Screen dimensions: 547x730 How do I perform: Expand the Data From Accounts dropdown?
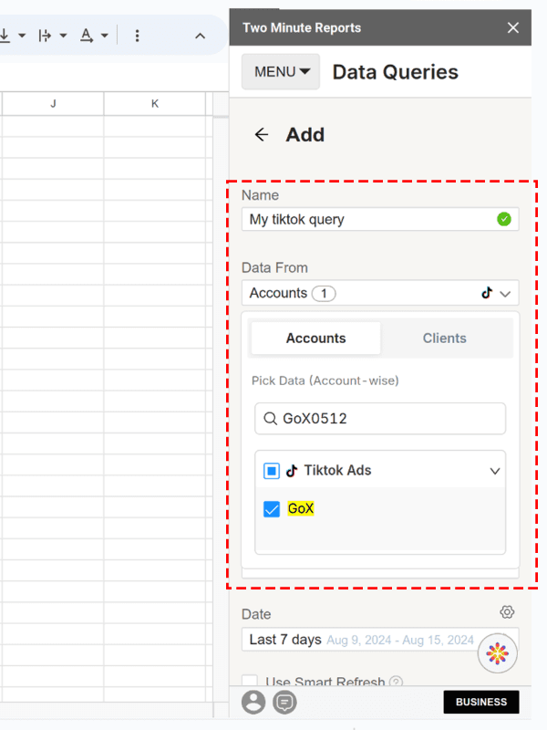tap(380, 293)
